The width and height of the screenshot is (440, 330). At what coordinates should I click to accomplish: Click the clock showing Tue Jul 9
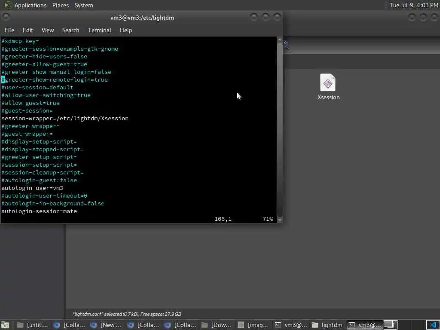pyautogui.click(x=414, y=5)
